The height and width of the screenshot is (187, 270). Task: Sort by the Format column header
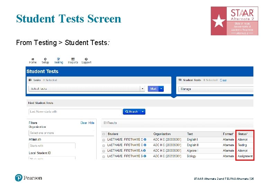[x=228, y=134]
